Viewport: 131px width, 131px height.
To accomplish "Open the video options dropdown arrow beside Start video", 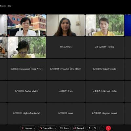I will 55,128.
